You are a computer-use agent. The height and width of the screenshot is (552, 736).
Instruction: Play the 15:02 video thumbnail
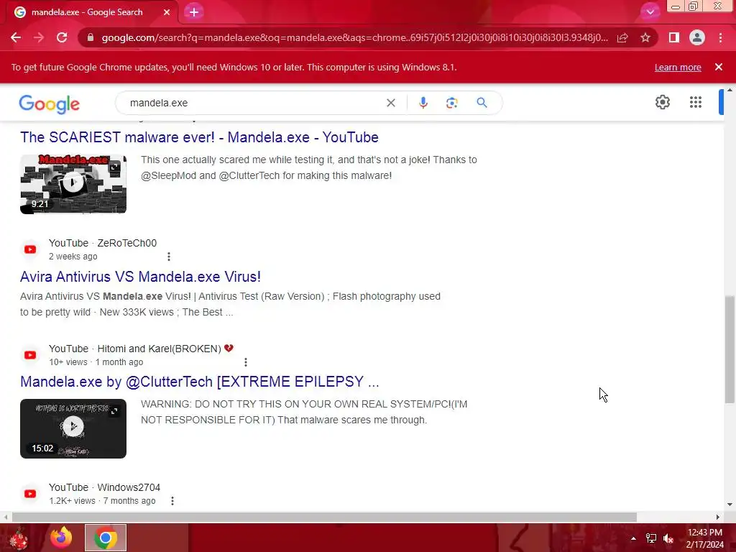73,428
